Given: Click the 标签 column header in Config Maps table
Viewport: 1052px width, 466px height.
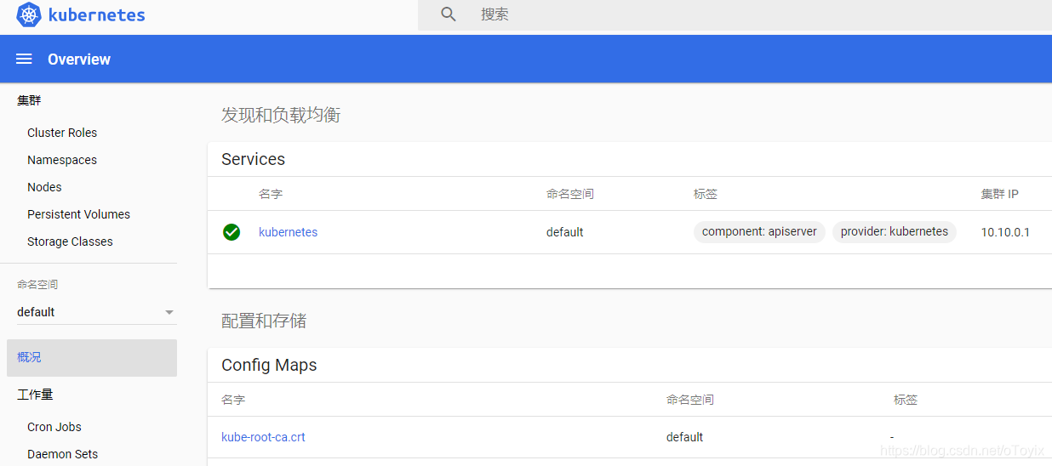Looking at the screenshot, I should [906, 400].
